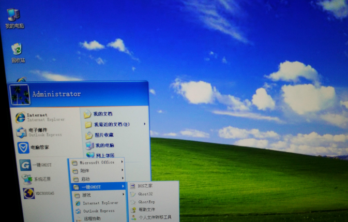Click the Administrator user picture
Image resolution: width=348 pixels, height=222 pixels.
coord(20,95)
